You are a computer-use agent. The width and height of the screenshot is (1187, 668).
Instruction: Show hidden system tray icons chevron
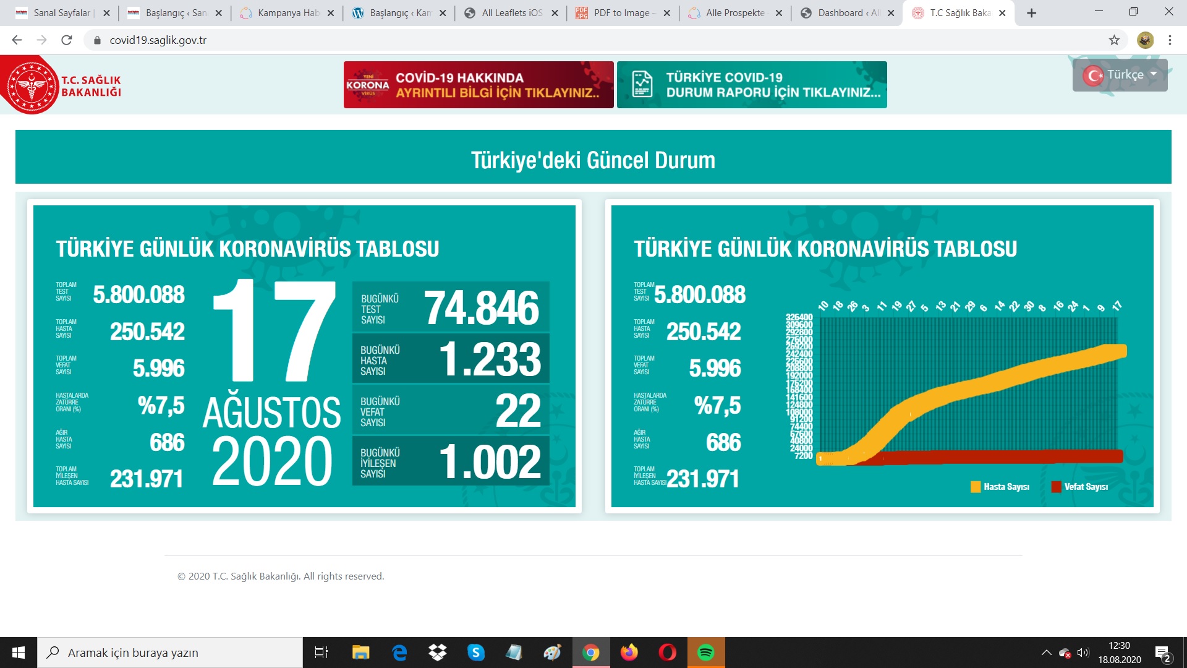[x=1046, y=653]
